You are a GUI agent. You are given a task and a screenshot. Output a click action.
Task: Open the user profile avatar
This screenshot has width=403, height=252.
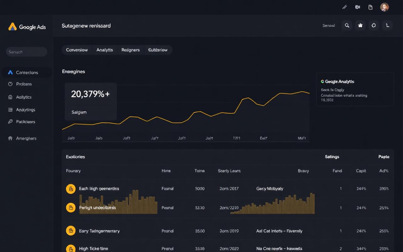pos(384,7)
